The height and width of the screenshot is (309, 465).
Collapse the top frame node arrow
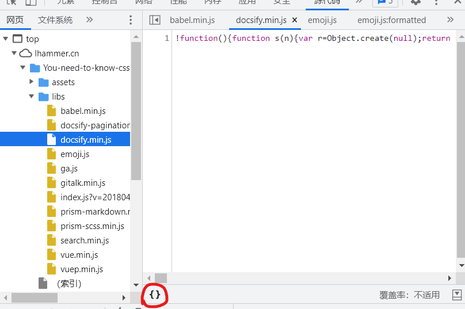tap(6, 39)
